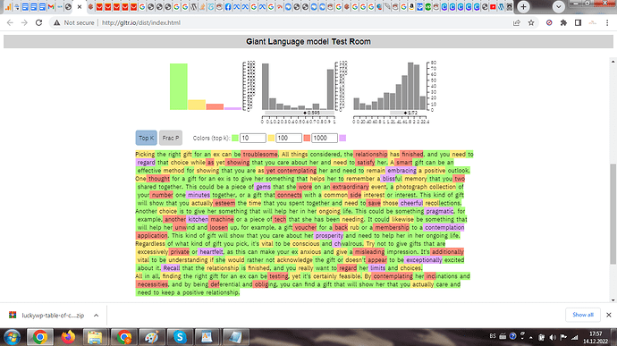
Task: Expand the downloaded zip file options chevron
Action: (x=96, y=316)
